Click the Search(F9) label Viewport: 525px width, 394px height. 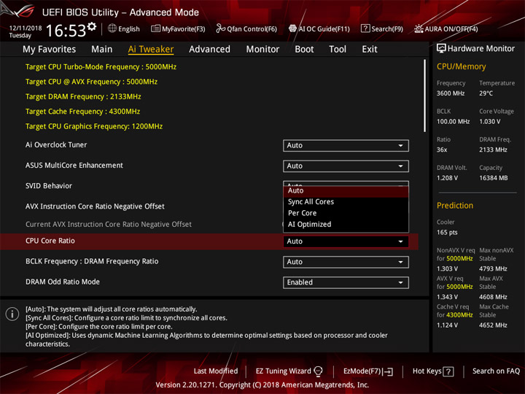[387, 28]
